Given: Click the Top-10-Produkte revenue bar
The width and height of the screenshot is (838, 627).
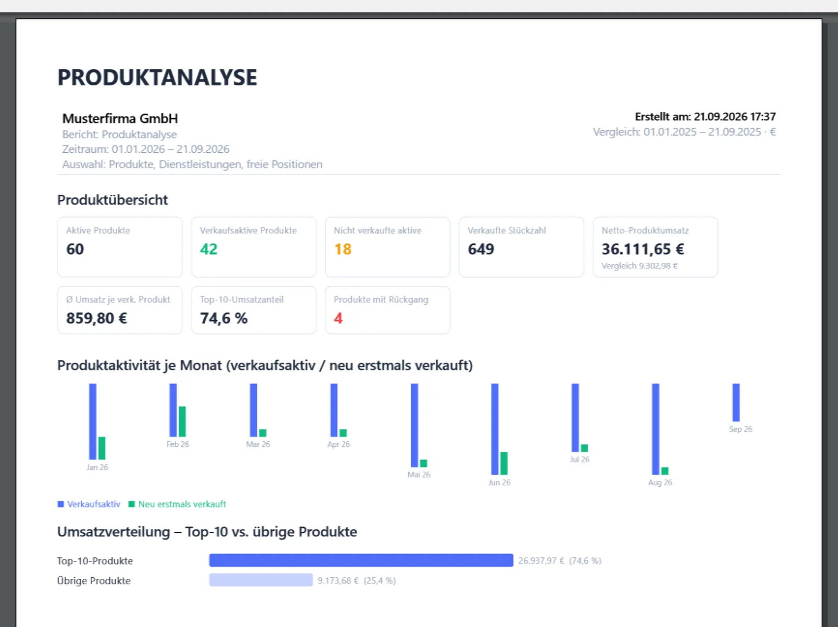Looking at the screenshot, I should tap(361, 561).
